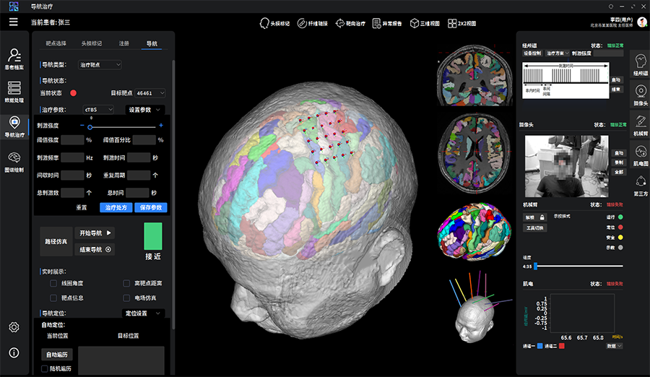This screenshot has width=650, height=377.
Task: Click blue 通道一 channel swatch
Action: [540, 346]
